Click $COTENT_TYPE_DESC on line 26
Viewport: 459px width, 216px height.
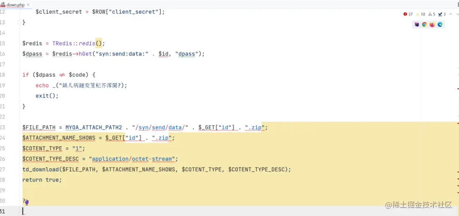tap(51, 159)
